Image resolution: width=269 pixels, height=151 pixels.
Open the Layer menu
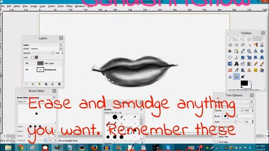point(42,6)
